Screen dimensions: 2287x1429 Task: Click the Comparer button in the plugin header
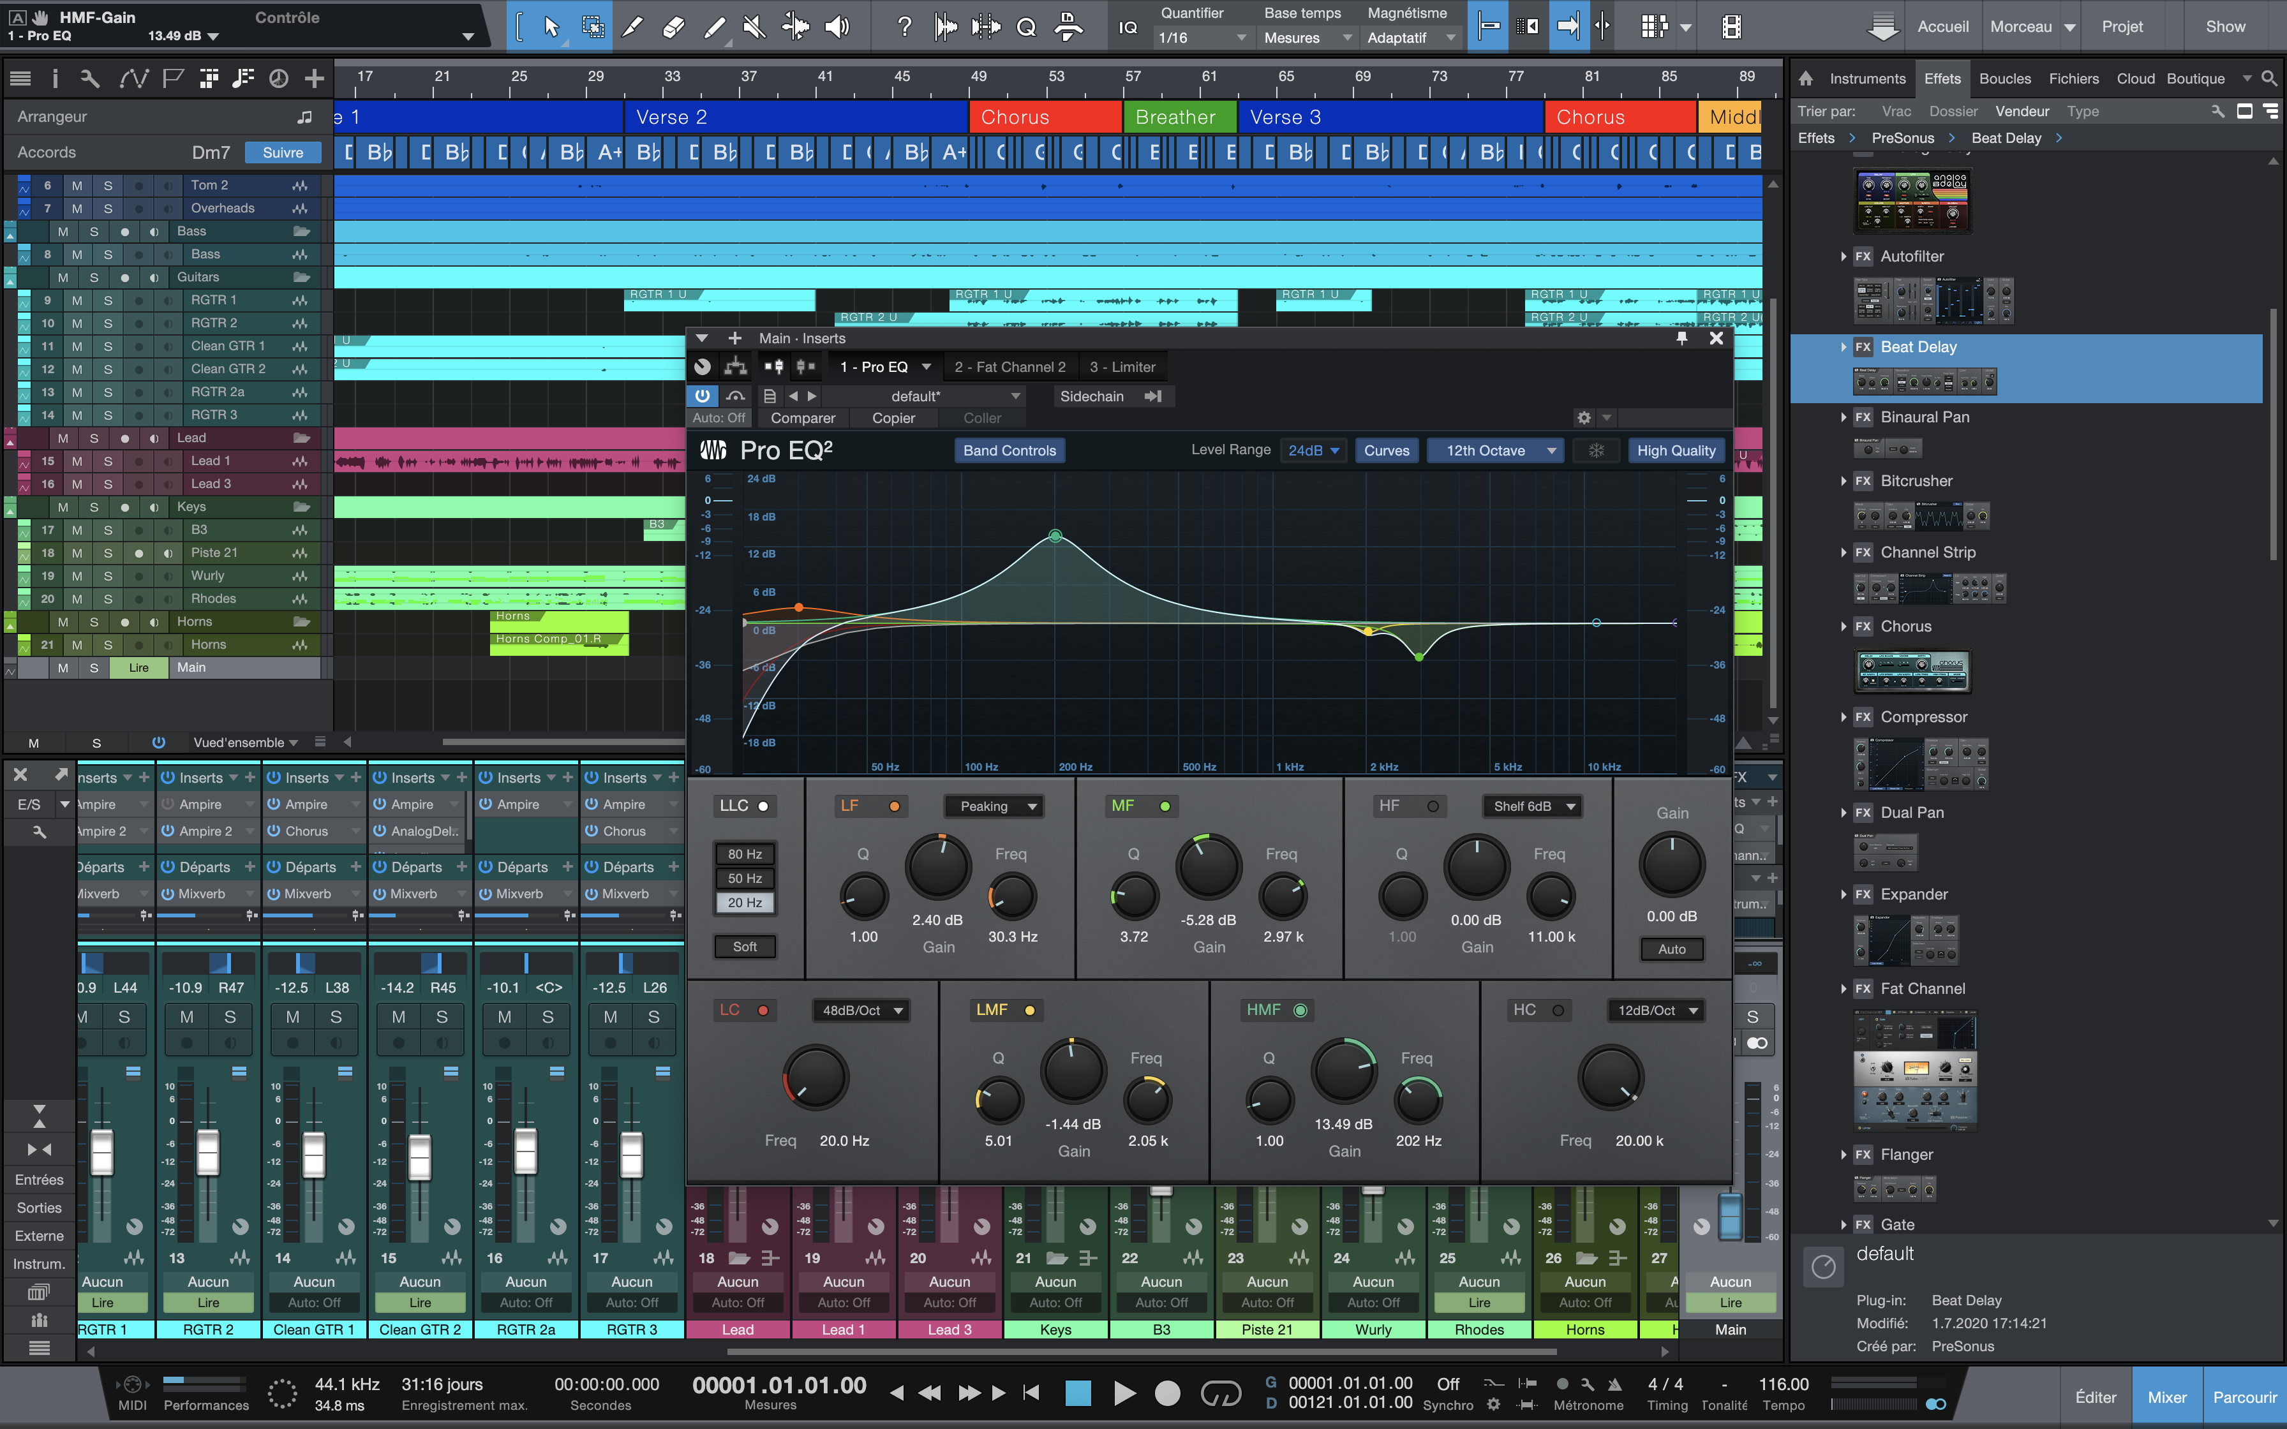(802, 418)
